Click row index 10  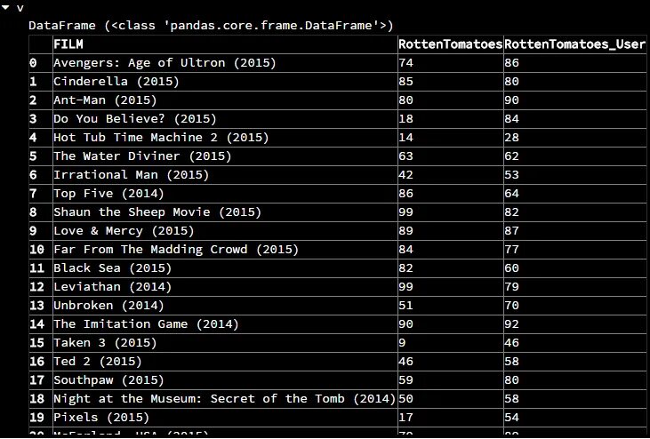(41, 250)
